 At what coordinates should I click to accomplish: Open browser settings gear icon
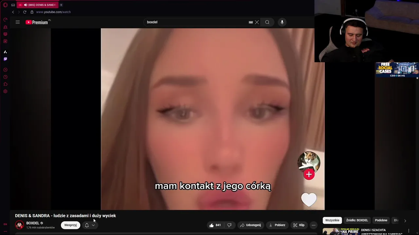(x=5, y=91)
